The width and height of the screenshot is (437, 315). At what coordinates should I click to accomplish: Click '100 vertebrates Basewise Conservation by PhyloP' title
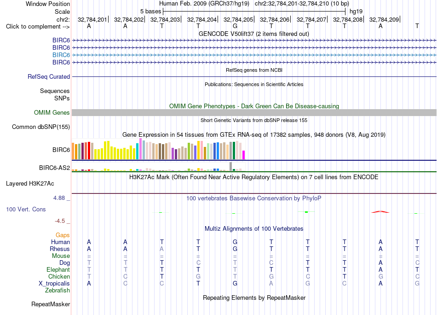click(x=253, y=198)
